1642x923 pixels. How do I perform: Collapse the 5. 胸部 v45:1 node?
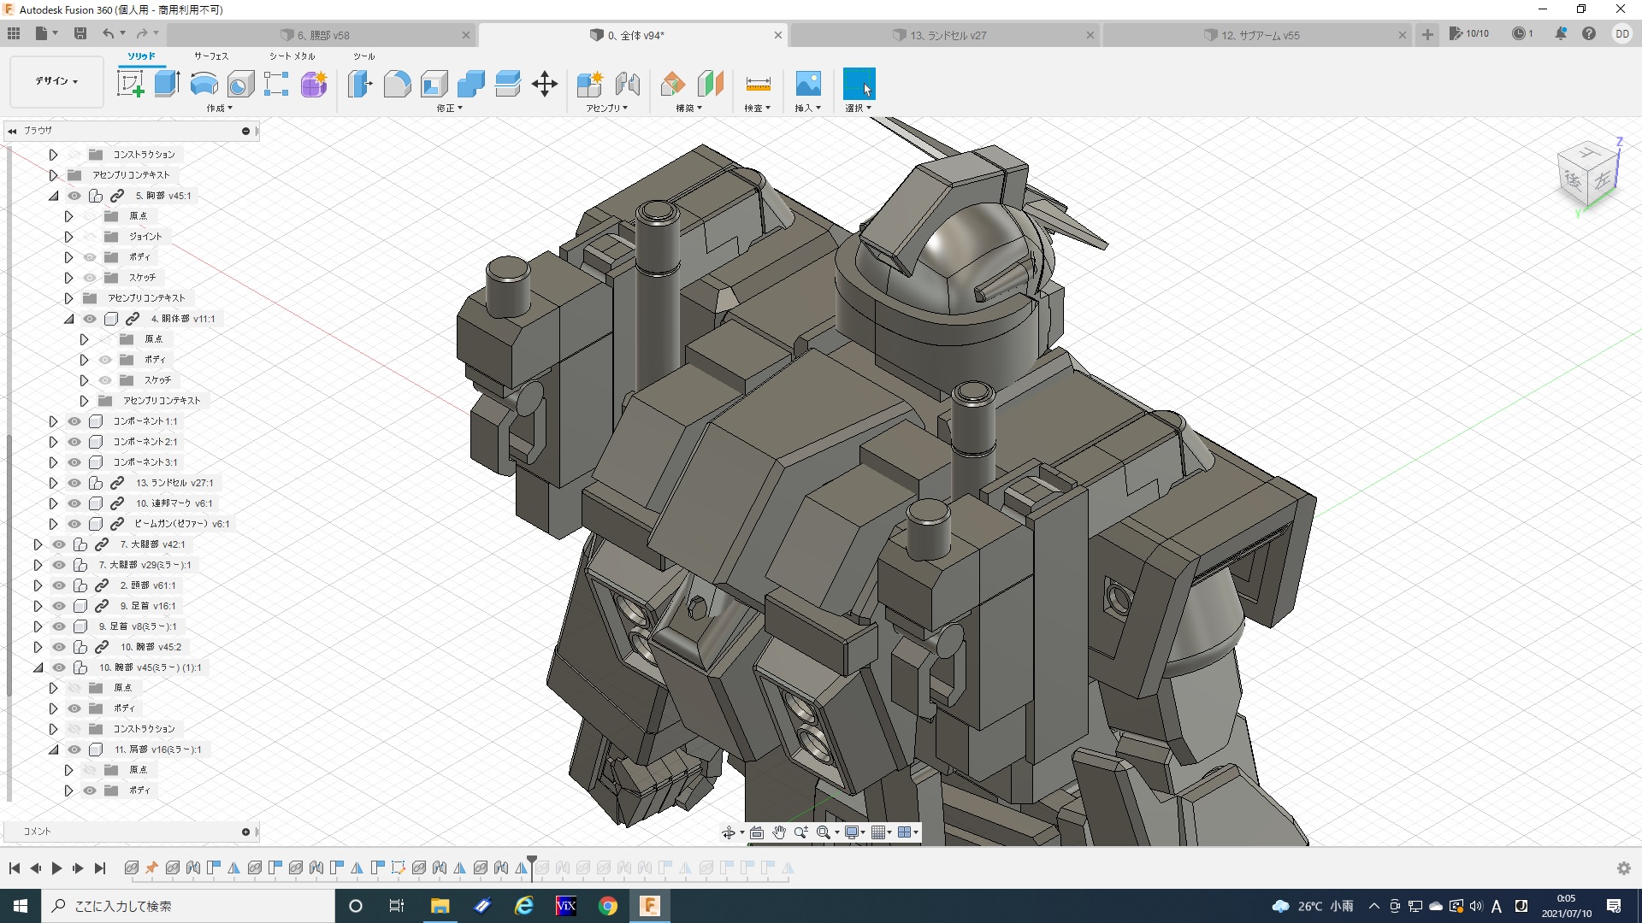[x=53, y=196]
